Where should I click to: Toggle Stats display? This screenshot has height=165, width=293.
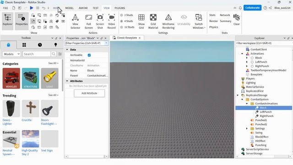(212, 15)
